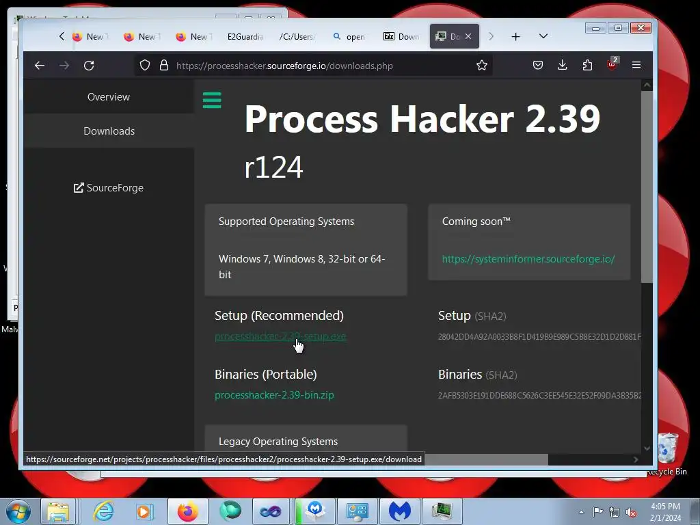Bookmark this page with the star
700x525 pixels.
click(482, 66)
